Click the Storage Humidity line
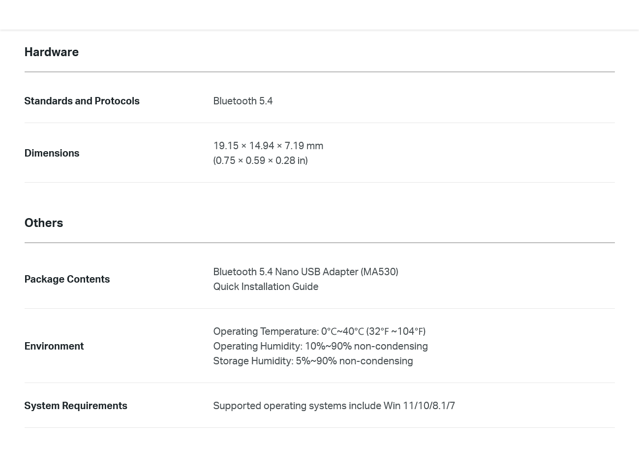This screenshot has height=449, width=639. [x=313, y=361]
